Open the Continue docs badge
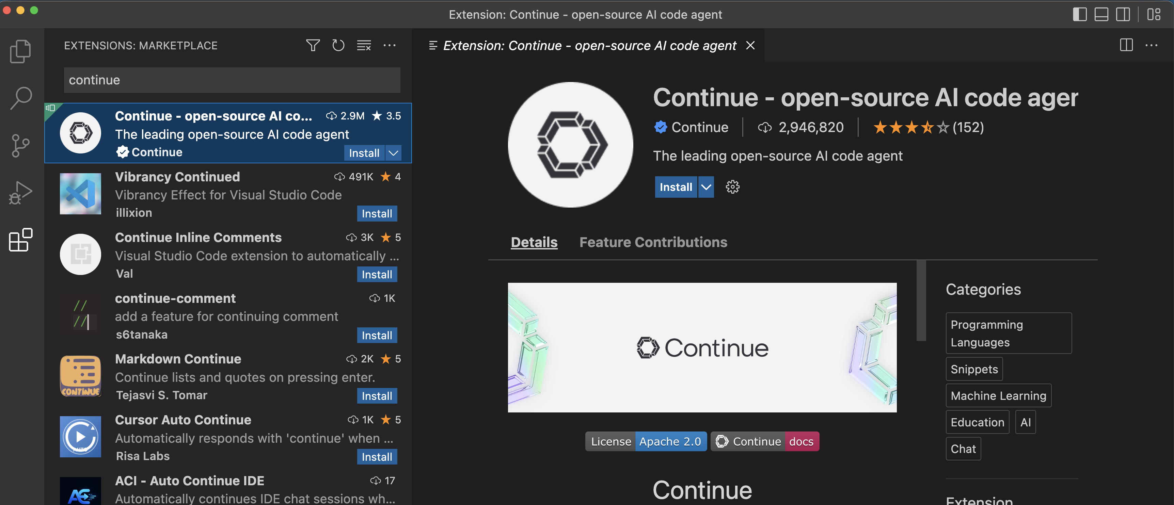This screenshot has height=505, width=1174. click(x=765, y=441)
